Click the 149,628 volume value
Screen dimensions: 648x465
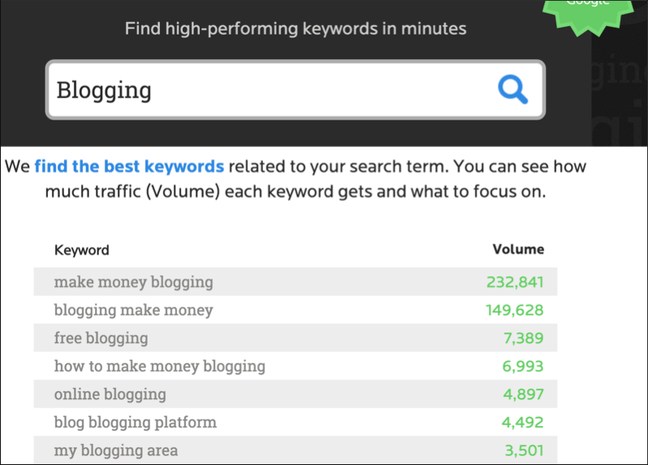[515, 310]
